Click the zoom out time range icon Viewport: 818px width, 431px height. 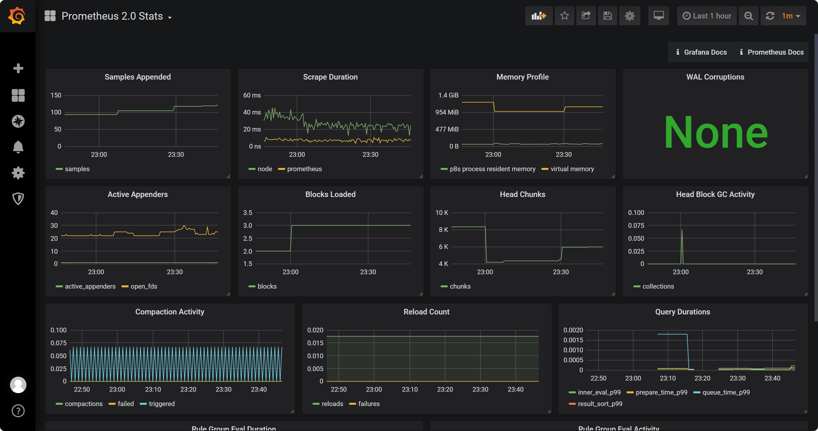(x=748, y=16)
